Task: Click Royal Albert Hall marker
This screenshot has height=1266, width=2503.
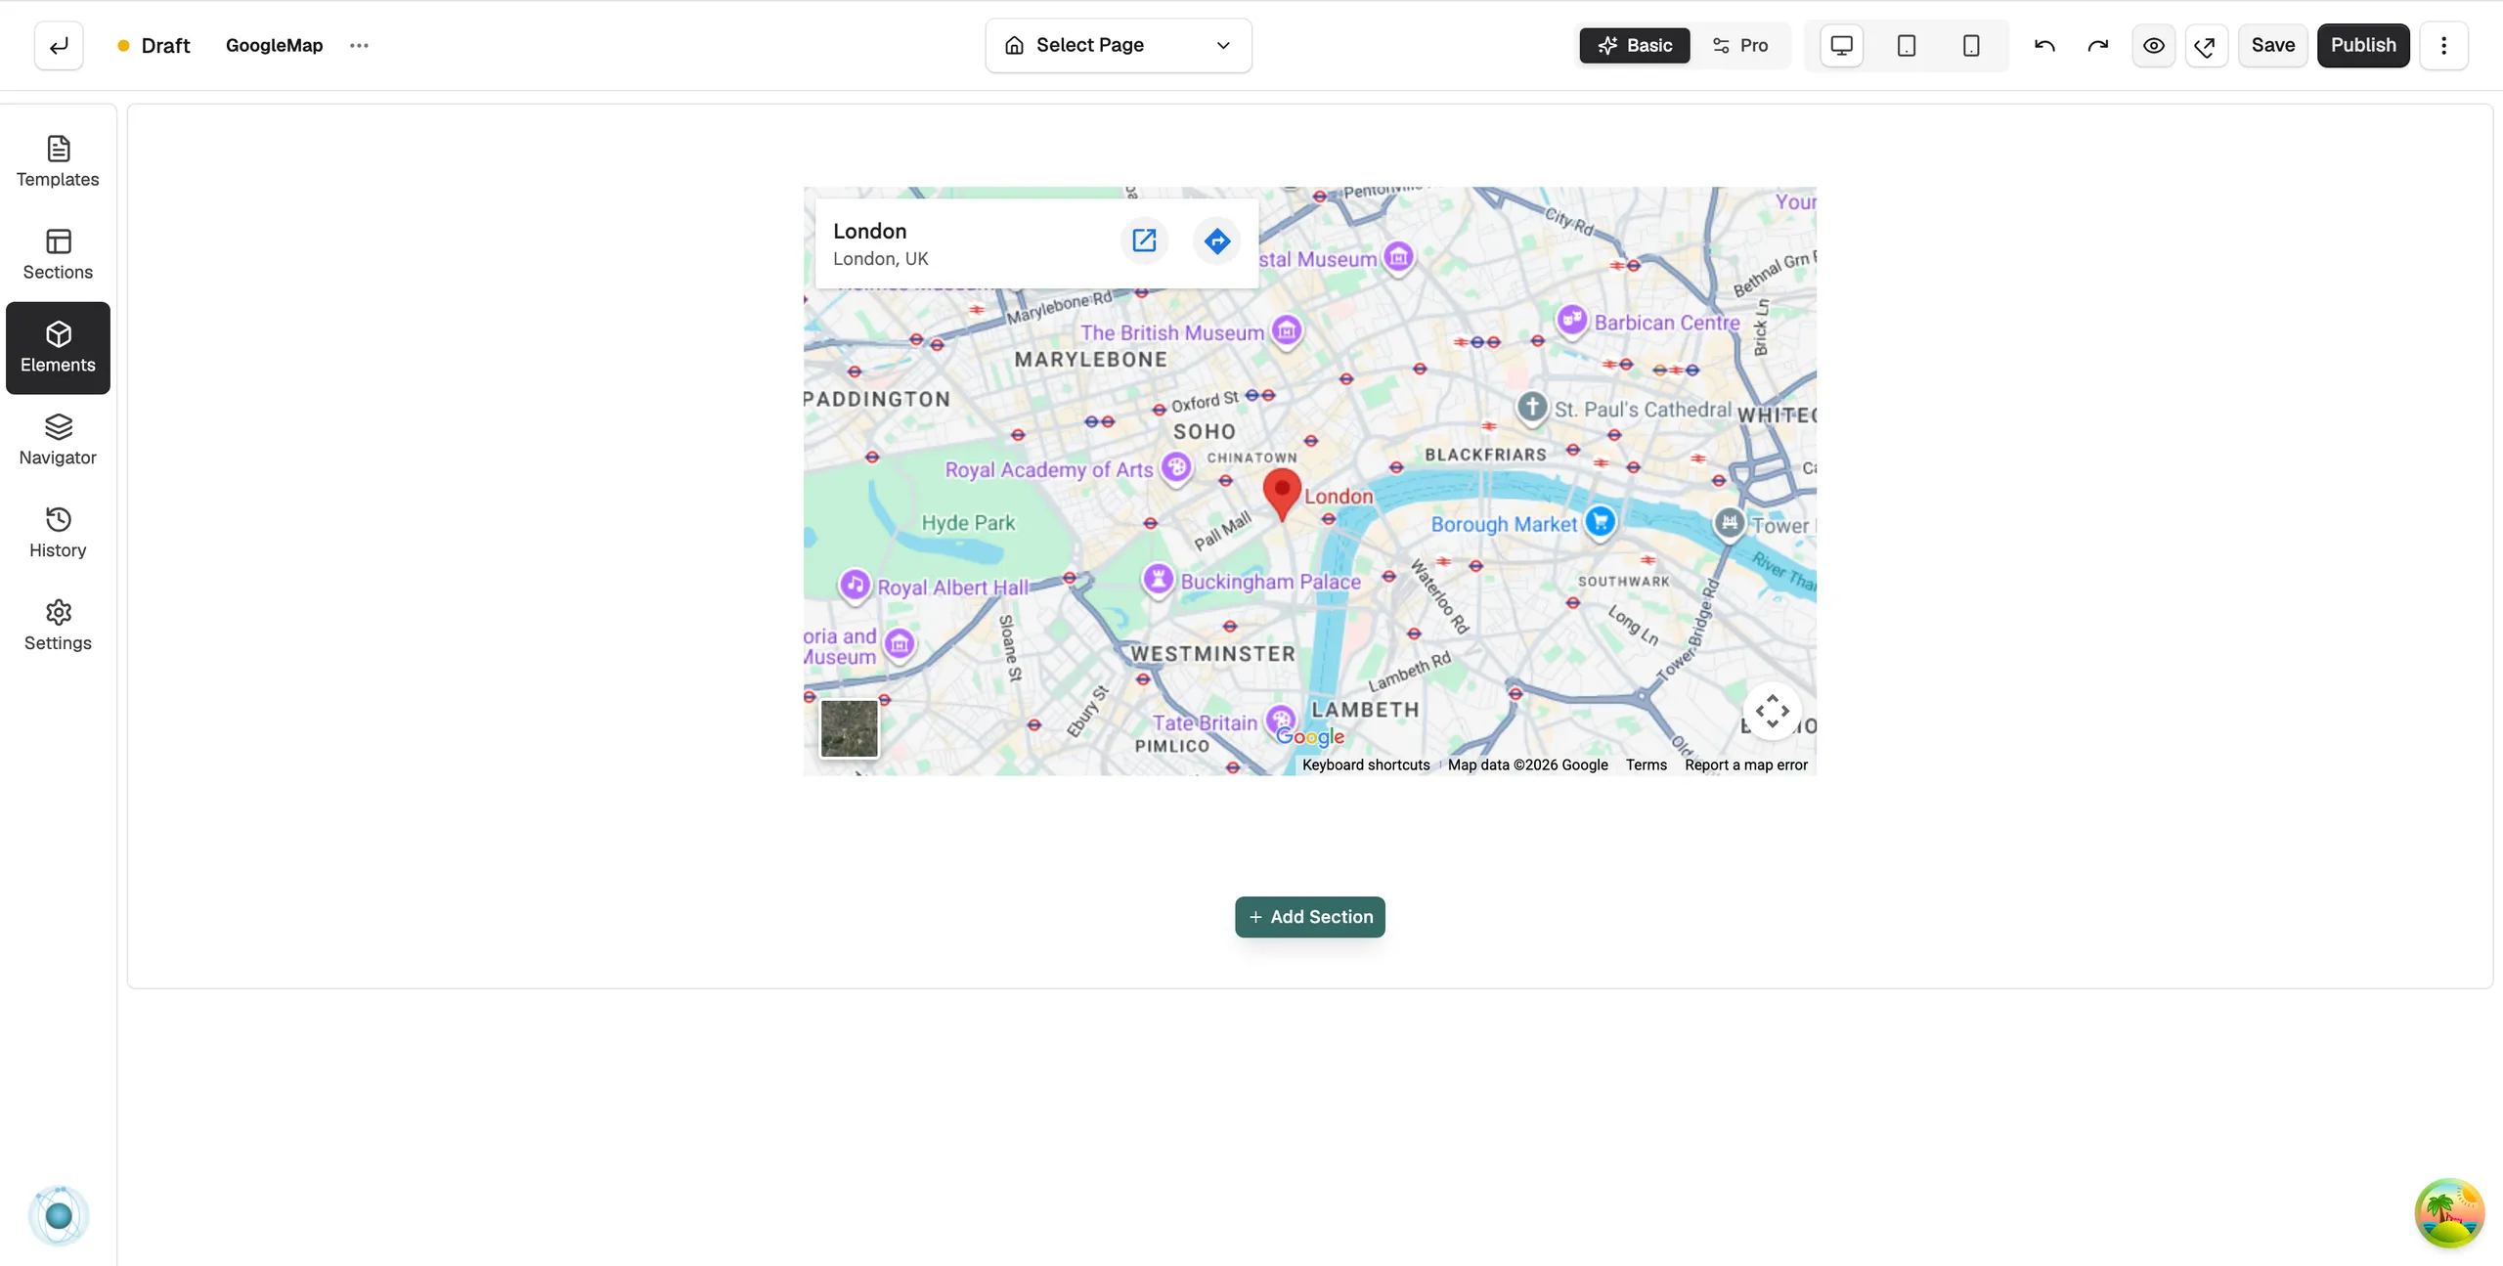Action: tap(856, 586)
